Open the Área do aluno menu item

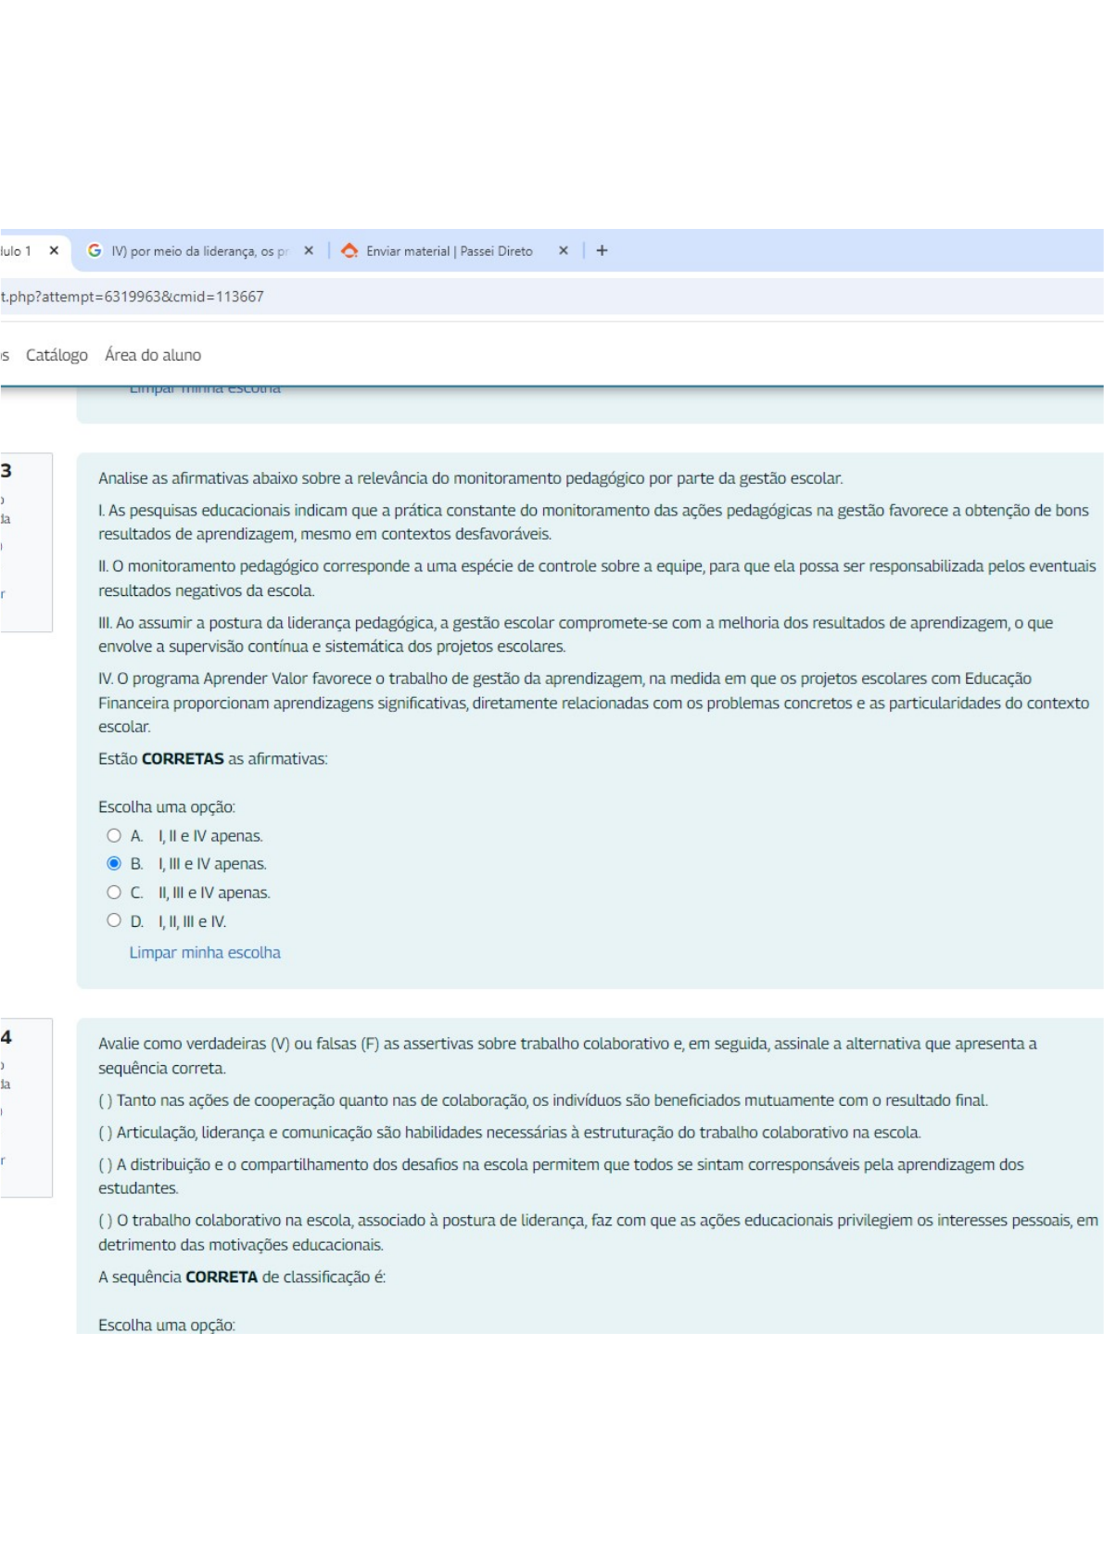coord(153,355)
